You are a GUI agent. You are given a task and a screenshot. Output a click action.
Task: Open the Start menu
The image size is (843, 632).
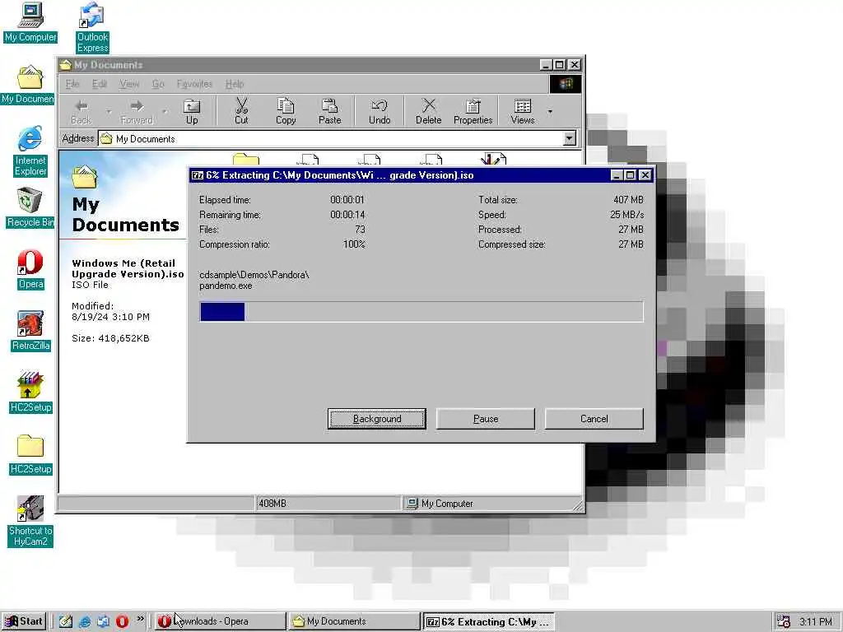24,621
